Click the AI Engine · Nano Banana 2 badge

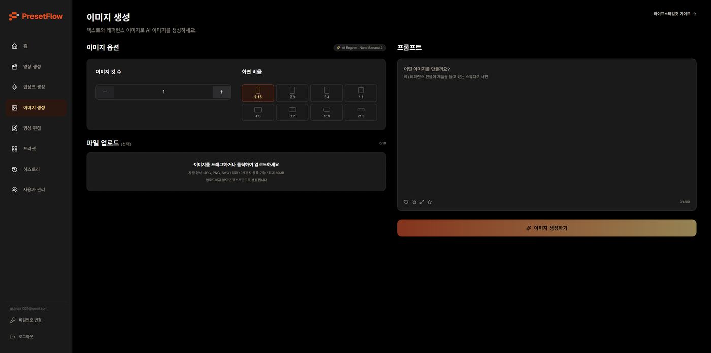tap(360, 48)
